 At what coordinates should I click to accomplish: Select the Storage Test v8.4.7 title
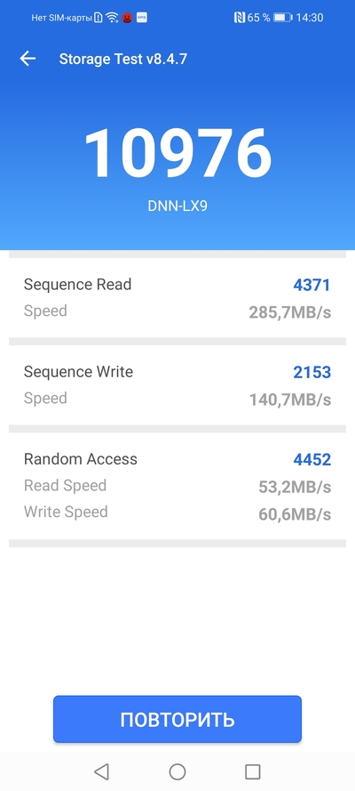(123, 59)
